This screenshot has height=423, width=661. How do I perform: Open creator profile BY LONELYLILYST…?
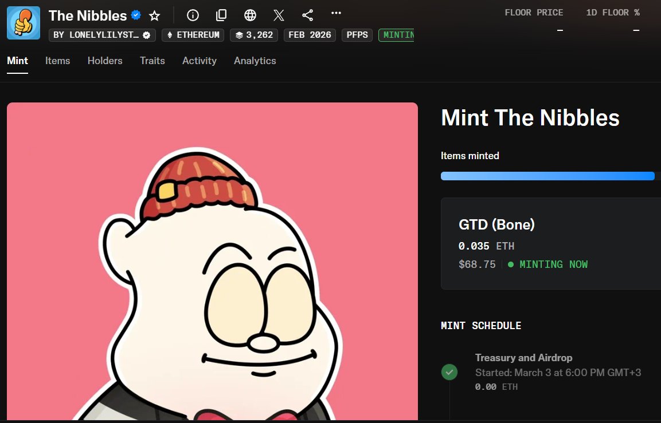(103, 35)
